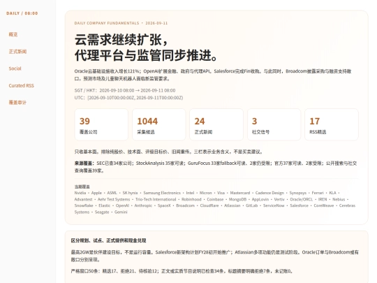Screen dimensions: 377x283
Task: Click Atlassian in the coverage list
Action: 232,205
